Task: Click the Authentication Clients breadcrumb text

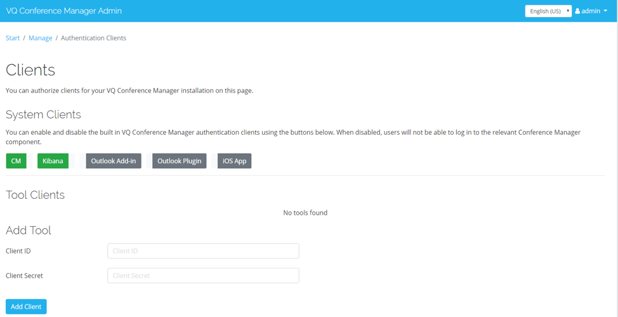Action: coord(93,38)
